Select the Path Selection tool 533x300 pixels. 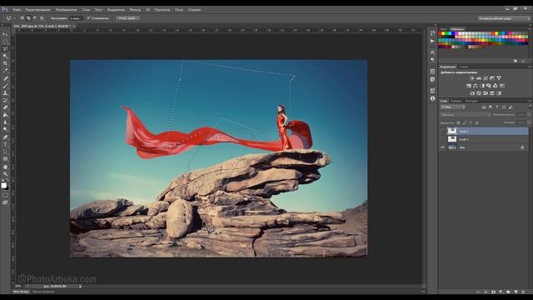[x=5, y=152]
